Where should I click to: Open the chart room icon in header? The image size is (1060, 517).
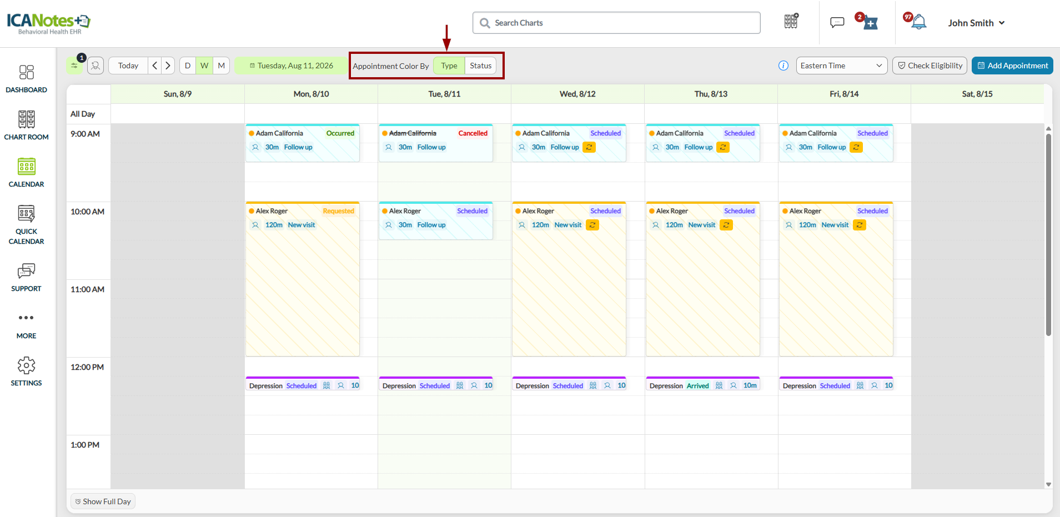[x=791, y=22]
